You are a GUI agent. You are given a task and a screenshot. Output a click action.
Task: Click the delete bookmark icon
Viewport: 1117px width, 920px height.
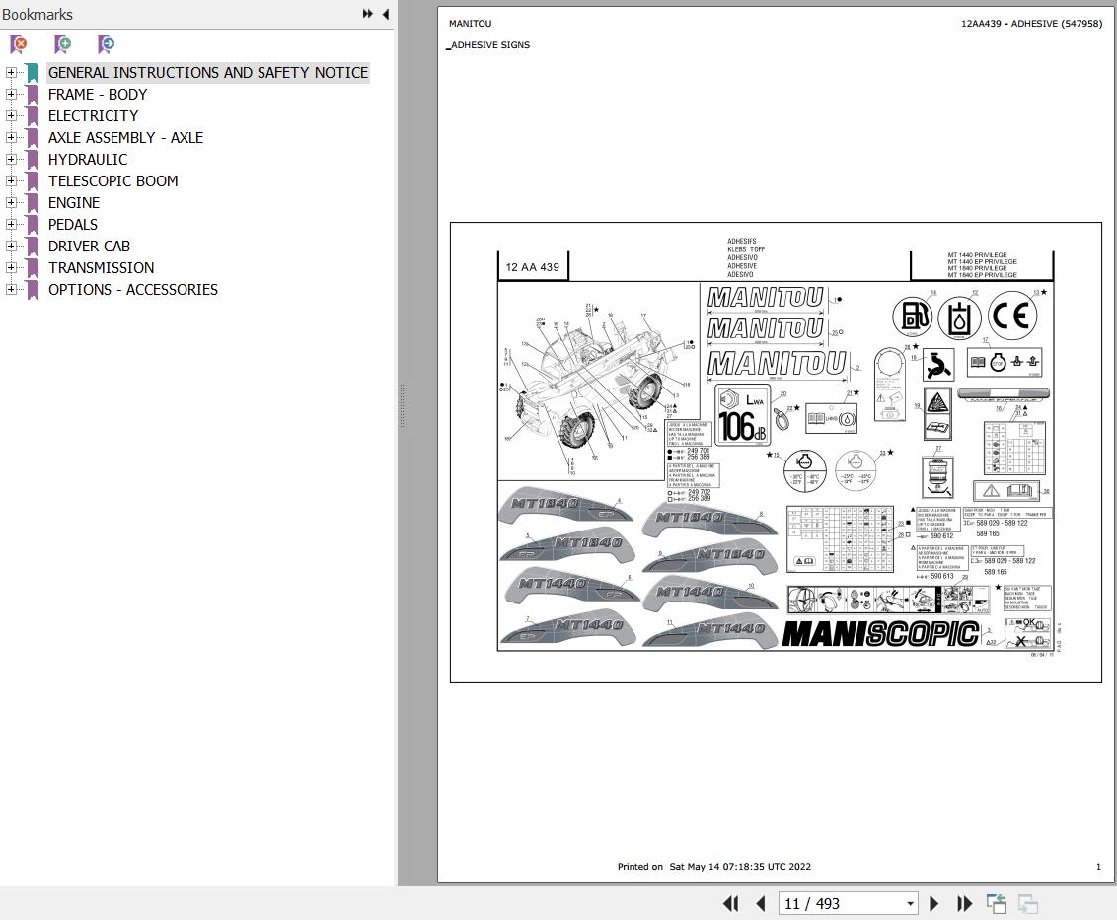pyautogui.click(x=19, y=44)
